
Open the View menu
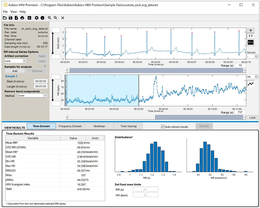point(14,11)
